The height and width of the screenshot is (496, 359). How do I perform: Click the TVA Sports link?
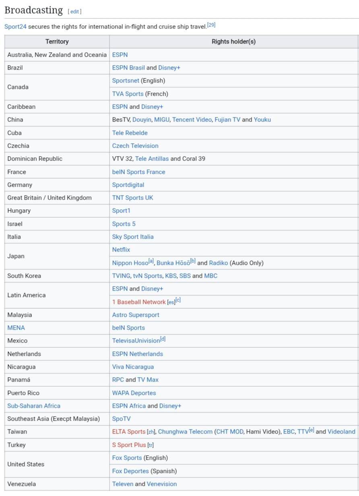point(128,94)
